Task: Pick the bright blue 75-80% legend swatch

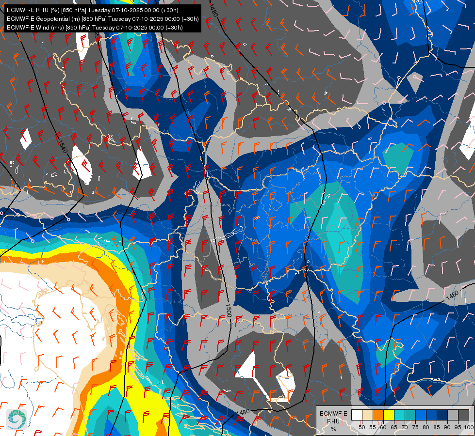Action: tap(421, 415)
